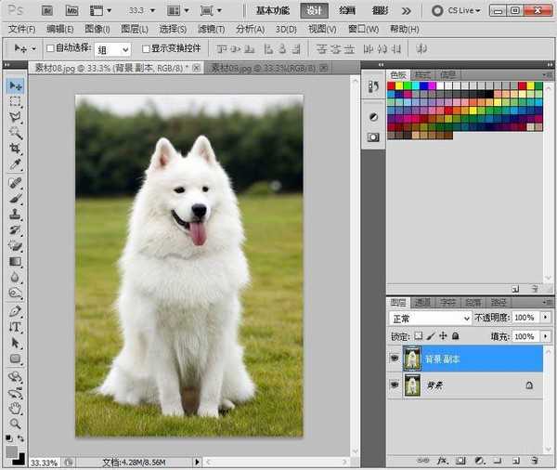Click the 设计 workspace button
The height and width of the screenshot is (470, 557).
[x=315, y=11]
